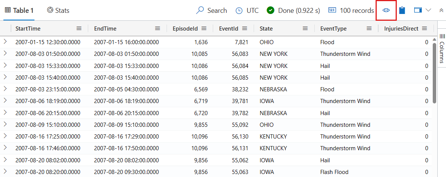Switch timezone by clicking UTC
Screen dimensions: 446x177
[x=247, y=11]
